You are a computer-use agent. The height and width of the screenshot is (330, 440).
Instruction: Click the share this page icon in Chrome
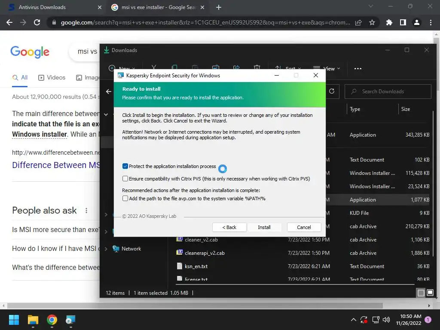(x=358, y=22)
